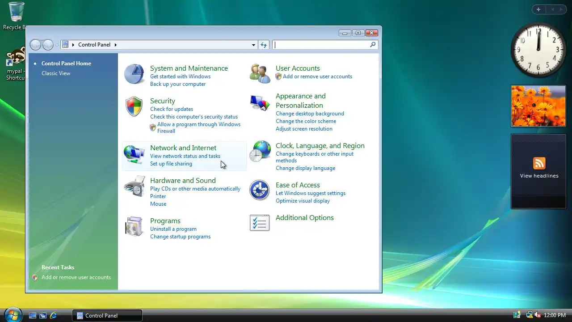Open the address bar history dropdown arrow
This screenshot has height=322, width=572.
click(x=253, y=45)
